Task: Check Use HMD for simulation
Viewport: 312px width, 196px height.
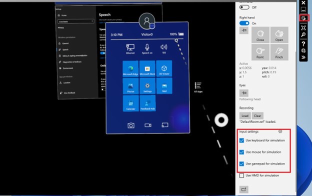Action: point(241,175)
